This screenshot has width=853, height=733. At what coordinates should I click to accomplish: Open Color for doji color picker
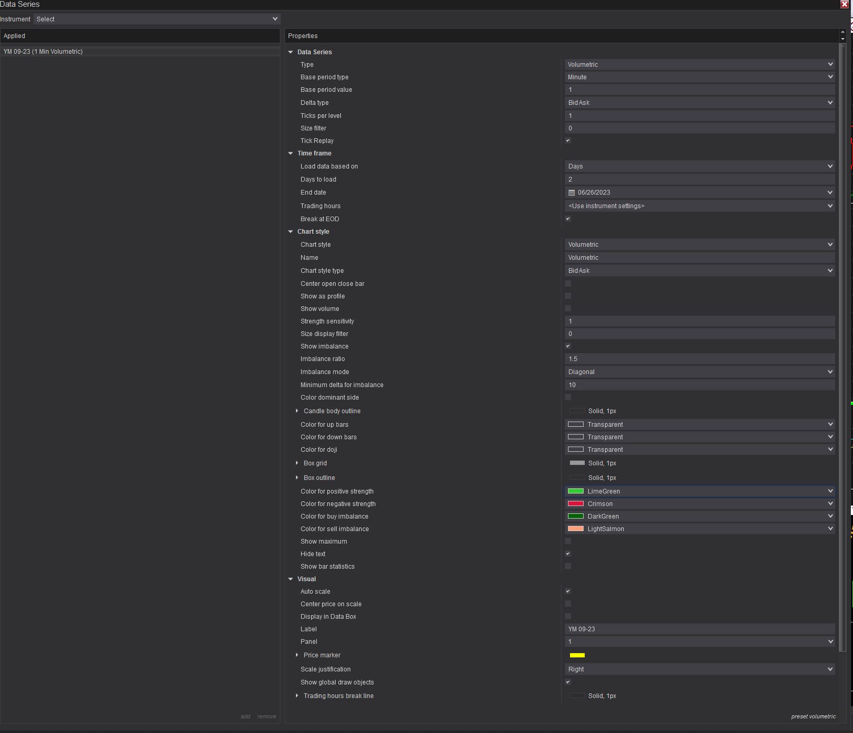[700, 450]
